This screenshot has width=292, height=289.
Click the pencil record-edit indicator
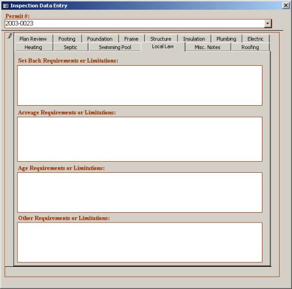click(x=9, y=36)
